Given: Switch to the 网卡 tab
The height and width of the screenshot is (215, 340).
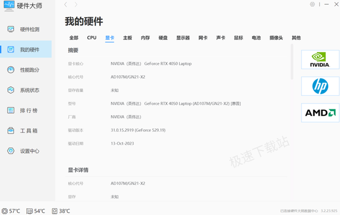Looking at the screenshot, I should [203, 38].
